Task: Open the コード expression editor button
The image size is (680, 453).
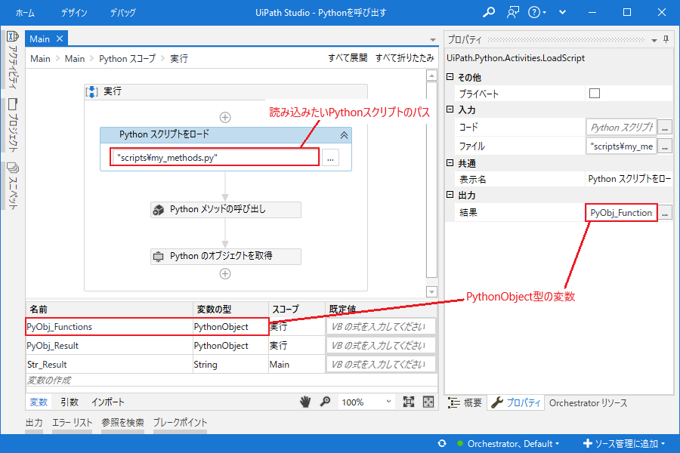Action: (x=665, y=128)
